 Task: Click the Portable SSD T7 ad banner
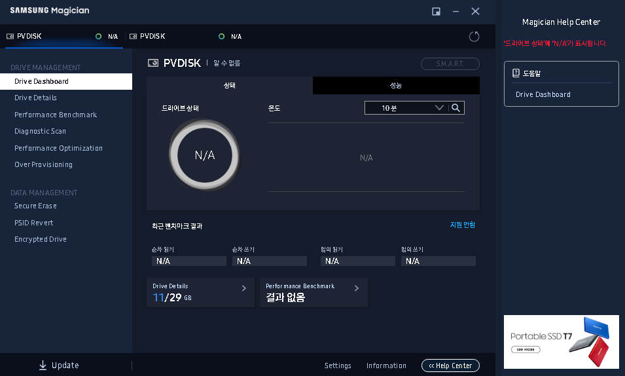click(x=562, y=342)
